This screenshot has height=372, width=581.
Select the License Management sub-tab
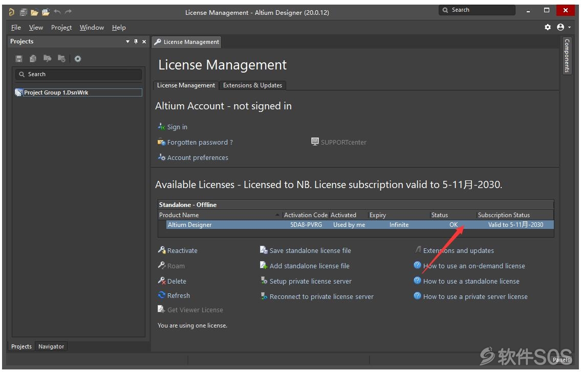tap(186, 85)
